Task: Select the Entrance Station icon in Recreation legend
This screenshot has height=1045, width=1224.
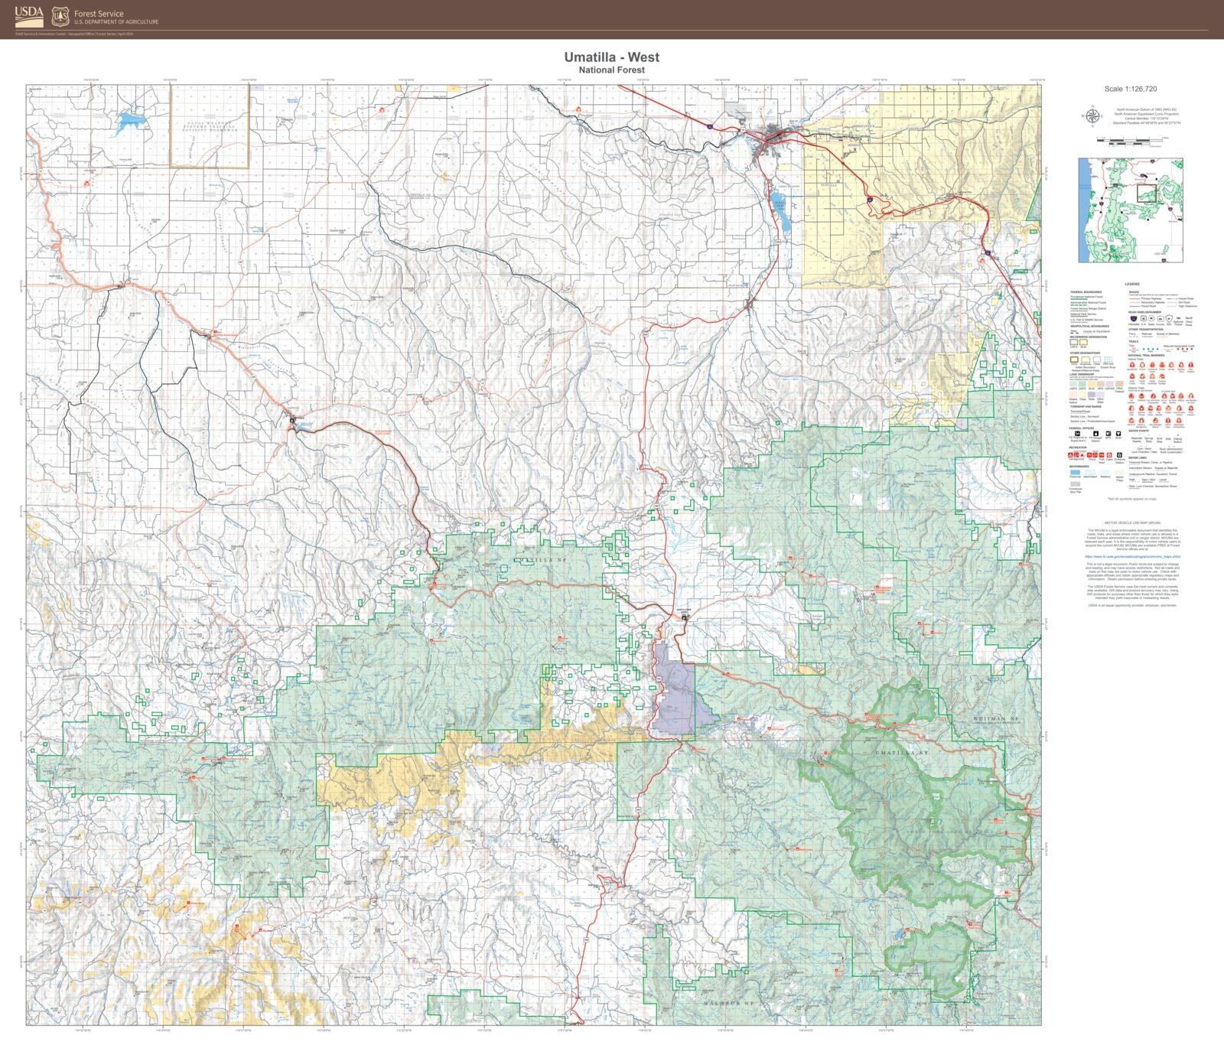Action: pos(1119,454)
